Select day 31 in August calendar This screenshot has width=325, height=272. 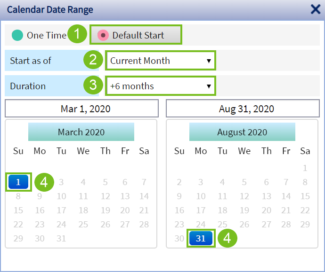201,238
